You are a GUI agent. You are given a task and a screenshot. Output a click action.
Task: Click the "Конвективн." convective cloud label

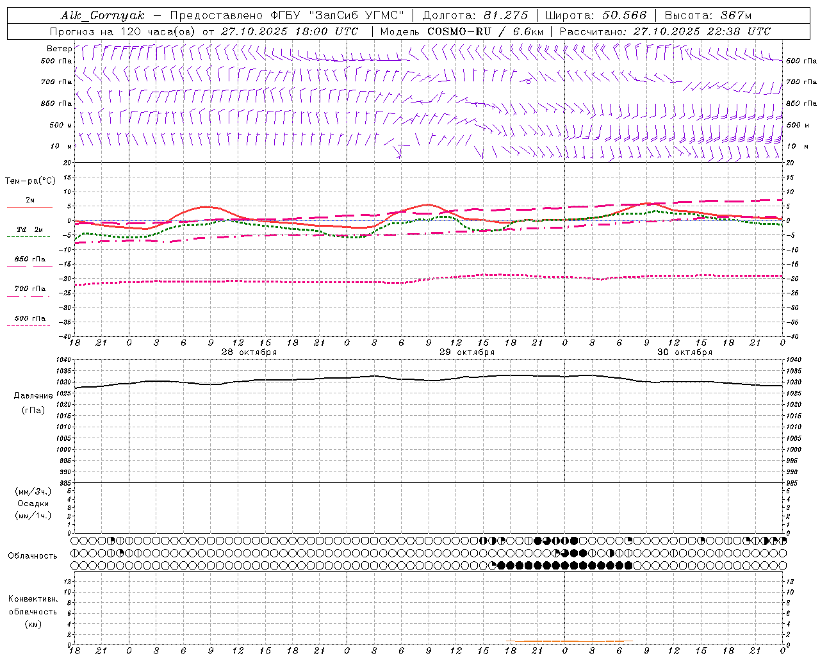pyautogui.click(x=33, y=599)
